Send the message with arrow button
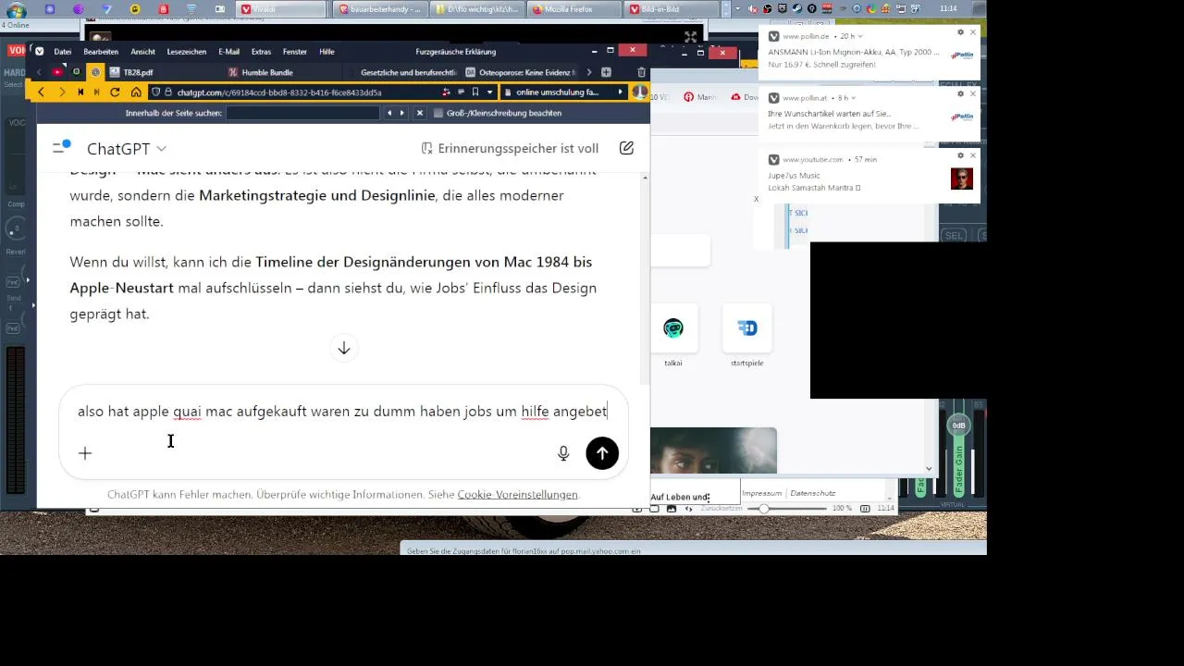1184x666 pixels. [602, 453]
